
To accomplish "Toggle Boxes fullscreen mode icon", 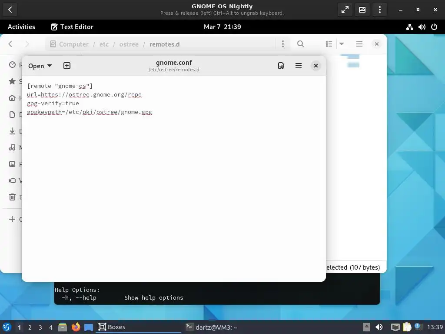I will pyautogui.click(x=345, y=10).
